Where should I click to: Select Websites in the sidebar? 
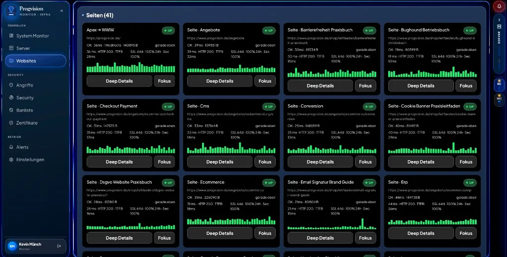pos(36,61)
